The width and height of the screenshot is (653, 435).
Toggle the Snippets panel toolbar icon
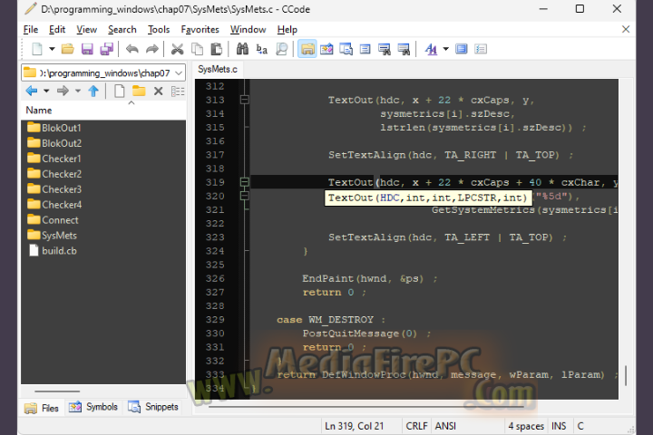[x=346, y=49]
